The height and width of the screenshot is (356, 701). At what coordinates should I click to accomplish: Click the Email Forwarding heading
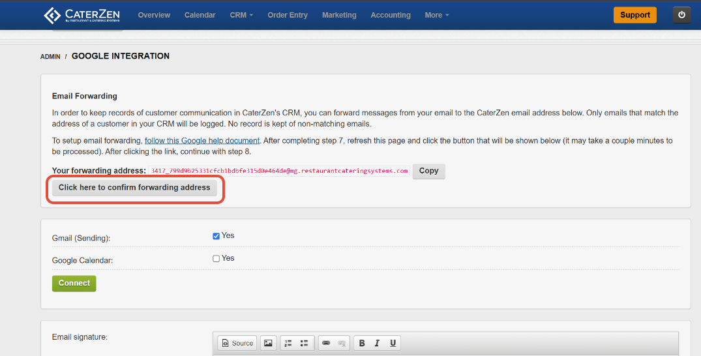coord(85,96)
